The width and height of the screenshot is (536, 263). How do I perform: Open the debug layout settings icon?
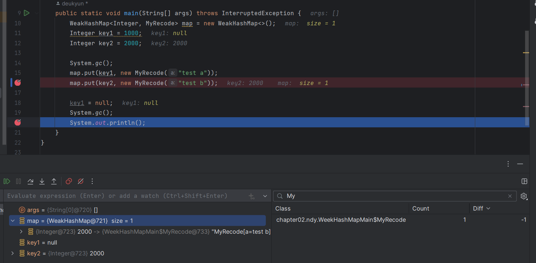point(524,181)
